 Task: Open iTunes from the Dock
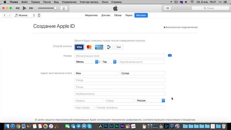(x=51, y=126)
